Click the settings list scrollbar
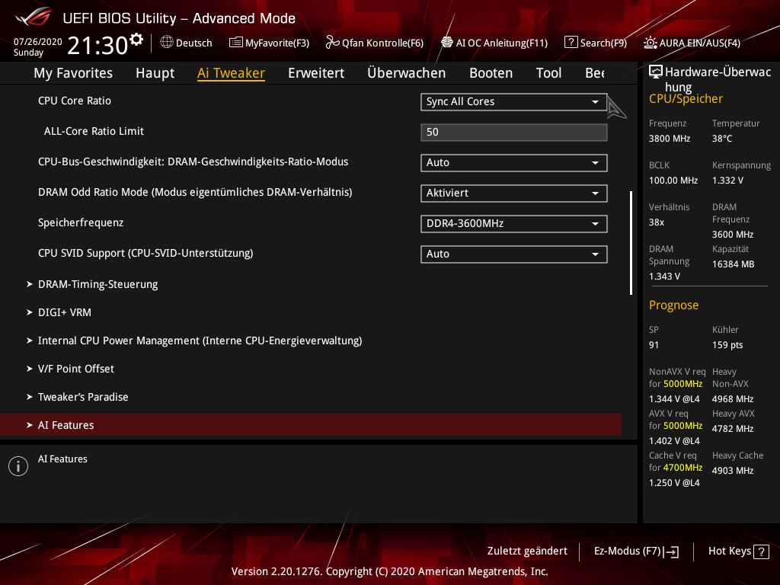 631,243
